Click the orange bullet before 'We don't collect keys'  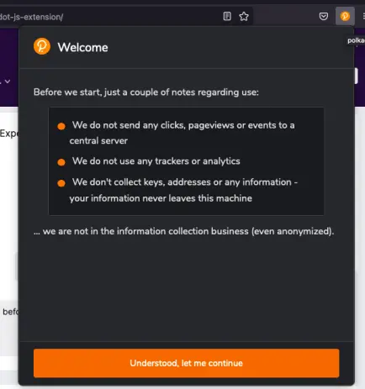click(x=61, y=183)
